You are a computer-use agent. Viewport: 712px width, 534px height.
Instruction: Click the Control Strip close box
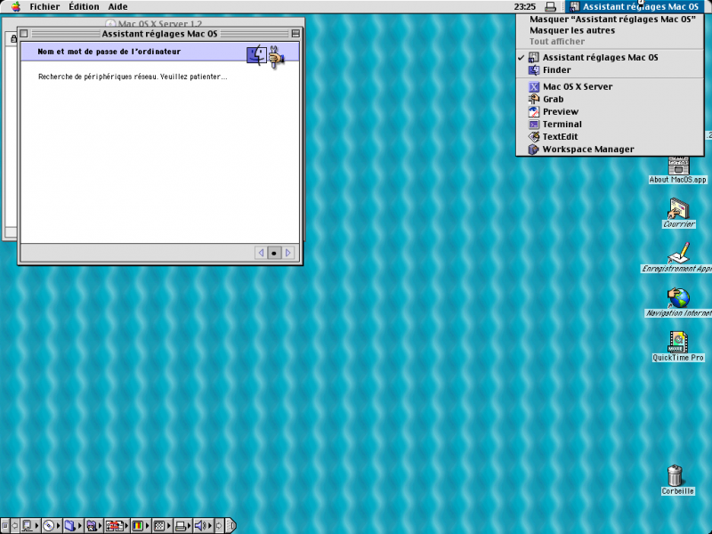pyautogui.click(x=5, y=526)
